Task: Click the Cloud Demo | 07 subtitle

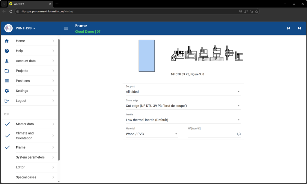Action: pos(88,31)
